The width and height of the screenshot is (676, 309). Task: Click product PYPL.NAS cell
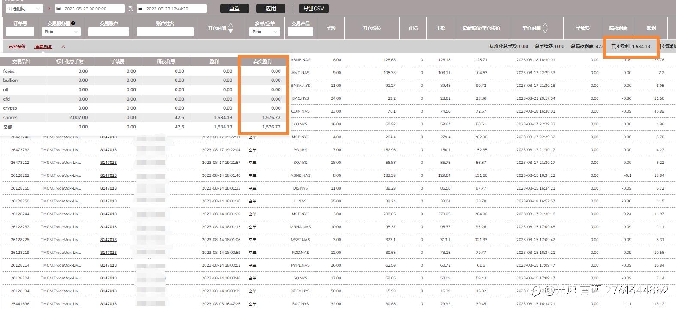point(300,265)
